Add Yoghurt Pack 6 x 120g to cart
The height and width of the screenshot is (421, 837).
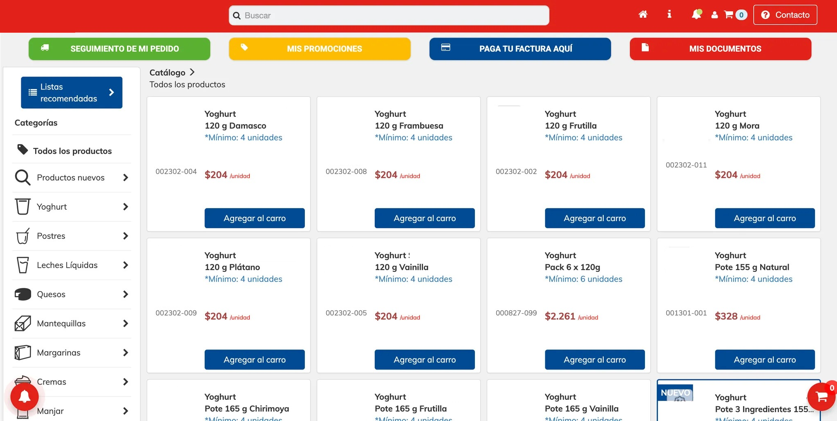[x=595, y=360]
